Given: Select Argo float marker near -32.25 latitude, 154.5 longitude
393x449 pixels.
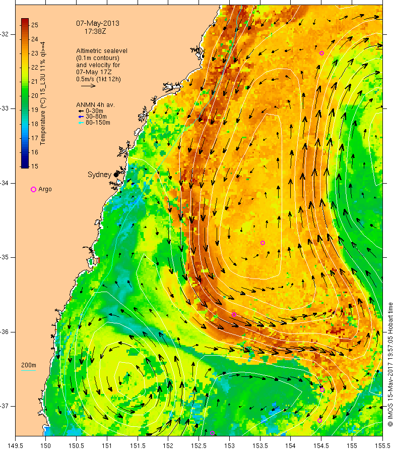Looking at the screenshot, I should pyautogui.click(x=321, y=53).
